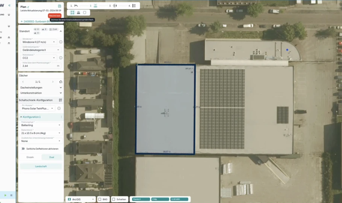
Task: Click the Landschaft orientation button
Action: click(41, 166)
